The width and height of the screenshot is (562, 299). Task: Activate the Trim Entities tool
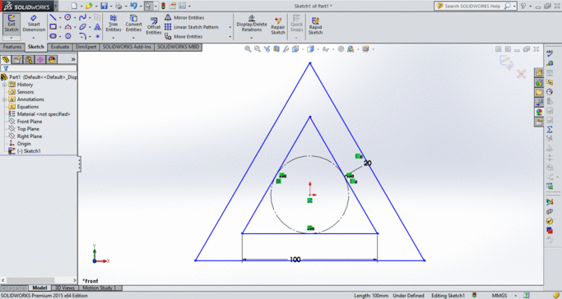pyautogui.click(x=114, y=23)
